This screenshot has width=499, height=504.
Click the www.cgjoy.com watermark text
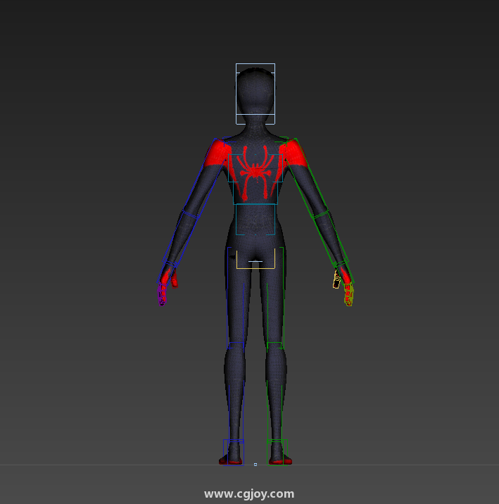tap(249, 493)
